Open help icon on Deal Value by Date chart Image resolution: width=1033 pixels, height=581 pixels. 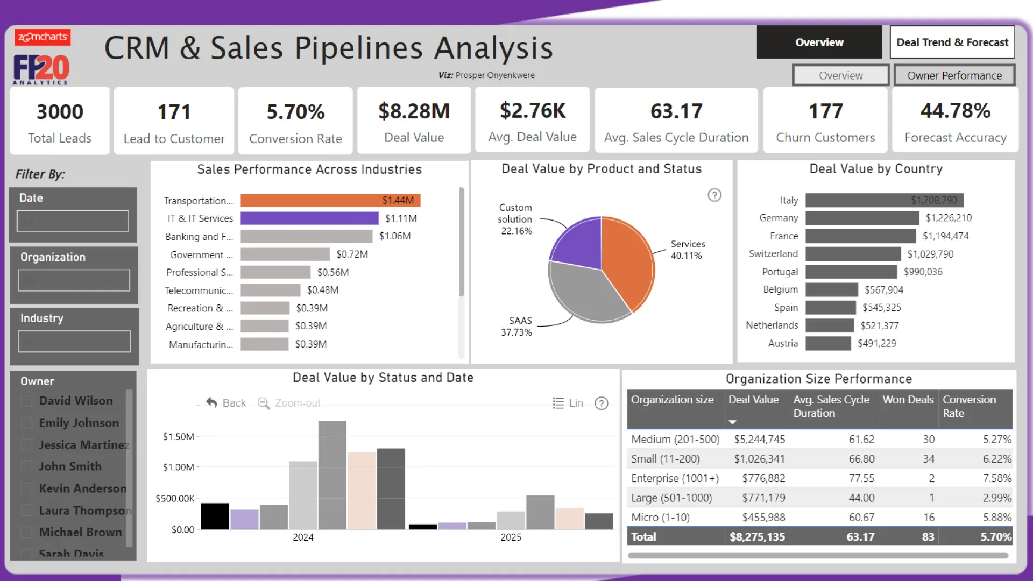pos(602,403)
